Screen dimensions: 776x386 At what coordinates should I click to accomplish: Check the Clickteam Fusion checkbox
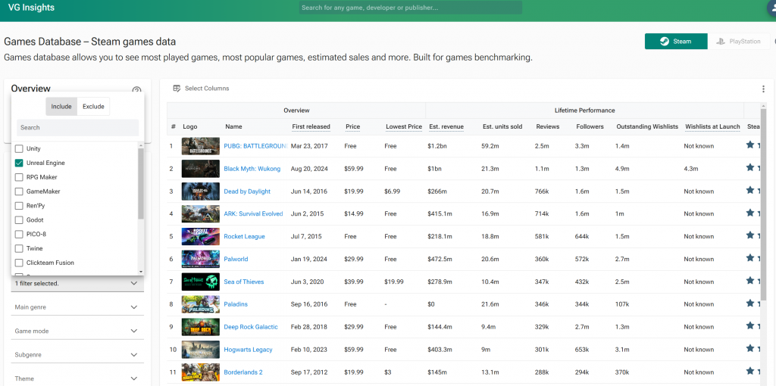point(19,263)
